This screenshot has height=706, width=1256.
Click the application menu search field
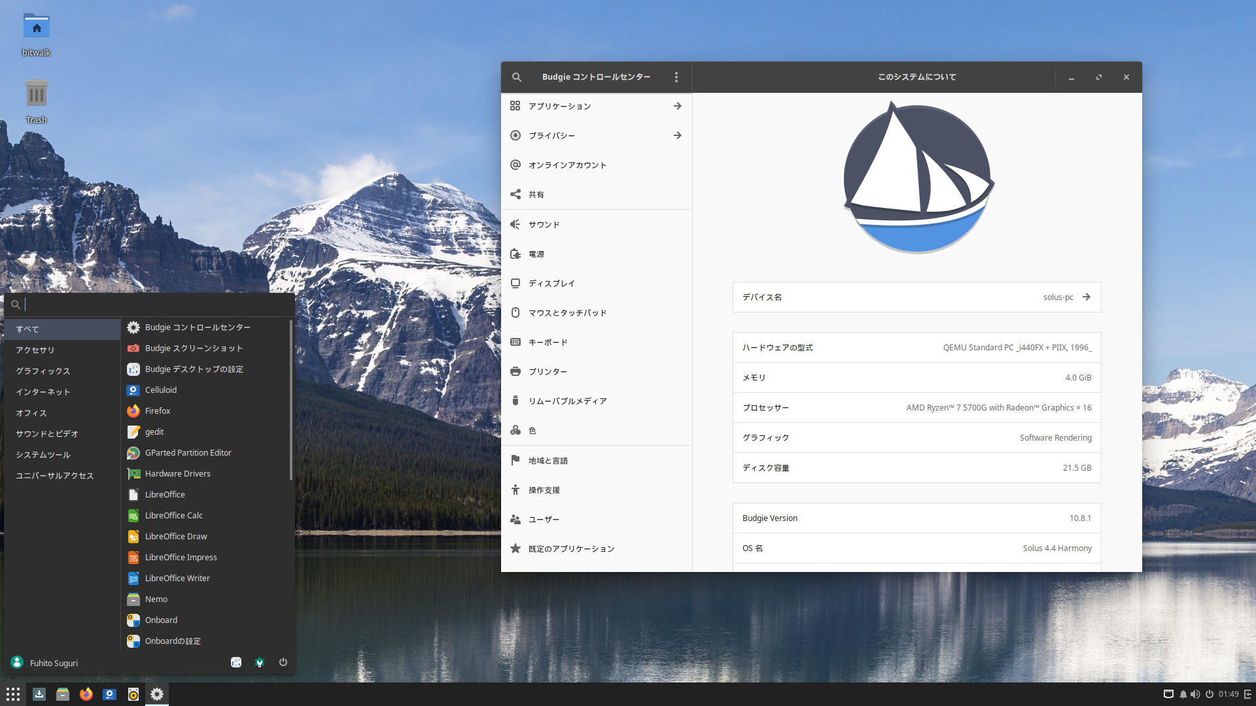click(x=157, y=304)
